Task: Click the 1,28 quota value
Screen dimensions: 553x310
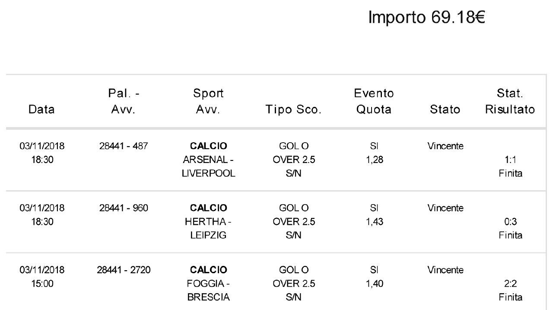Action: coord(374,160)
